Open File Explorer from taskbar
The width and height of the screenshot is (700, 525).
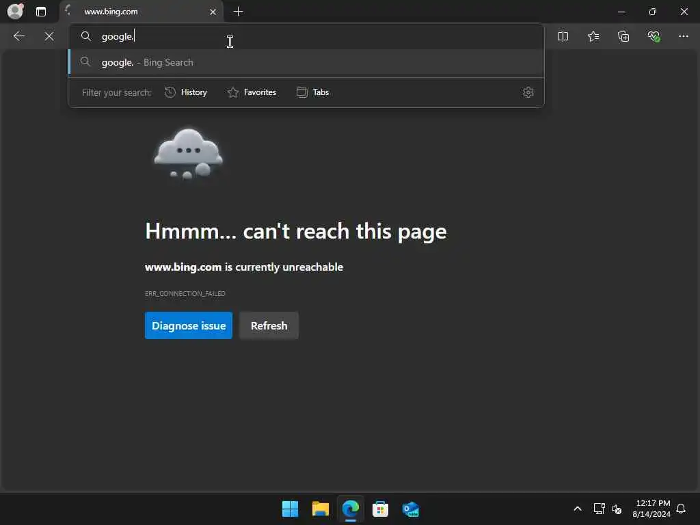(320, 509)
